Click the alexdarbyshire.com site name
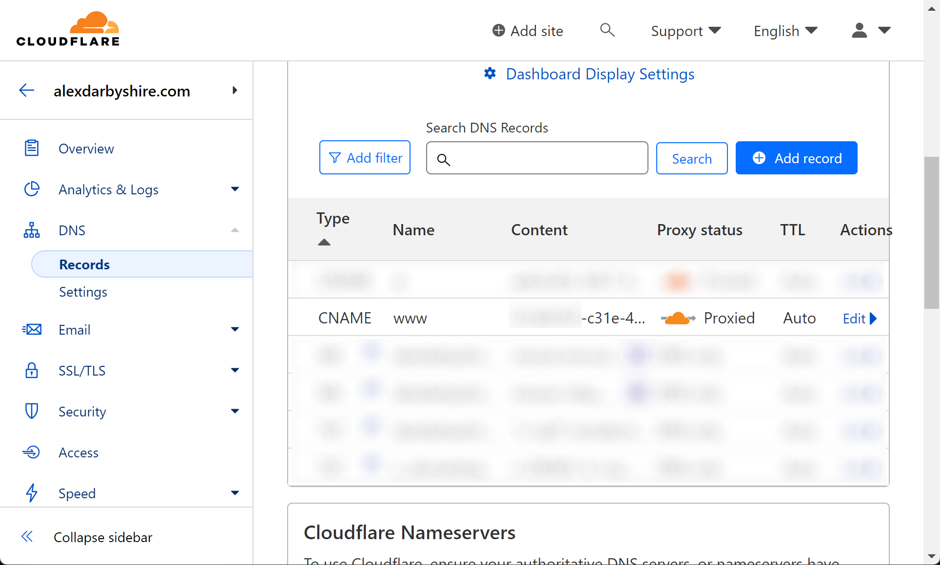Image resolution: width=940 pixels, height=565 pixels. [x=122, y=91]
